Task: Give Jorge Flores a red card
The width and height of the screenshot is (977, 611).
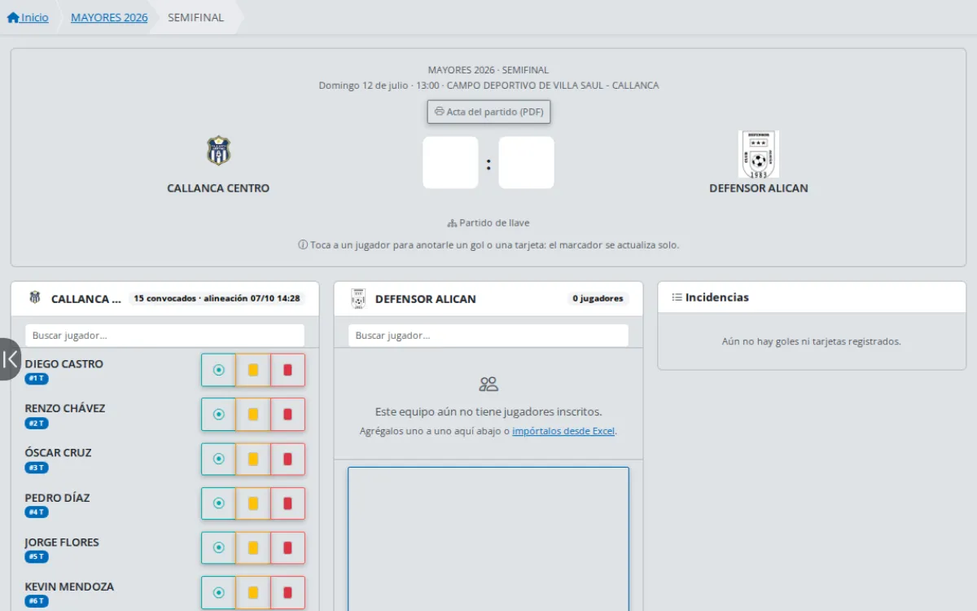Action: point(287,548)
